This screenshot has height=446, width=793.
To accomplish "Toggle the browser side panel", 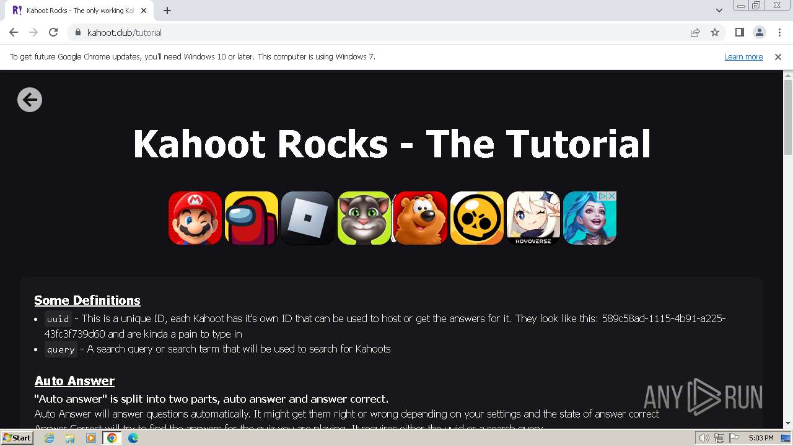I will click(x=740, y=32).
